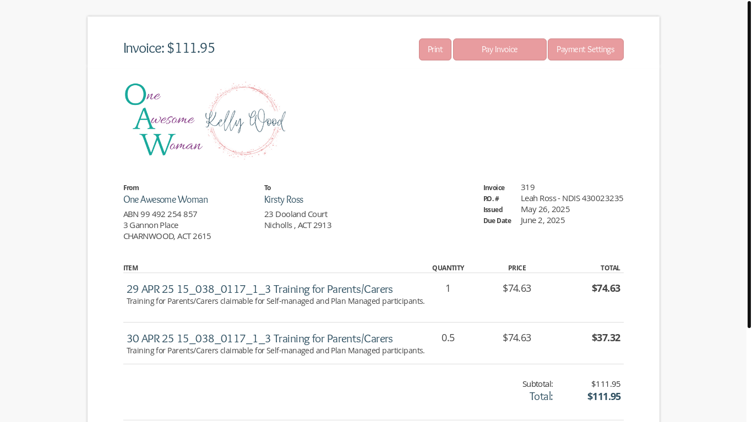
Task: Click the $37.32 line total
Action: [606, 338]
